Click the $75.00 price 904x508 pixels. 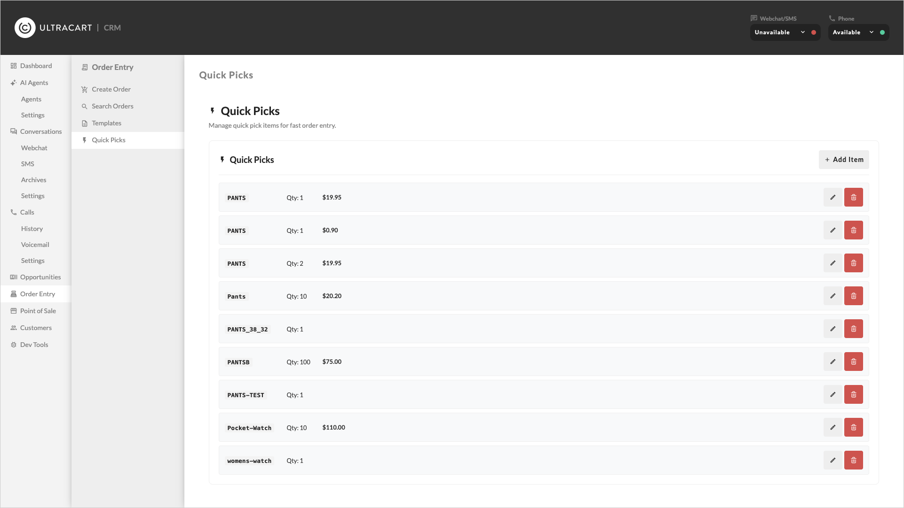[332, 362]
